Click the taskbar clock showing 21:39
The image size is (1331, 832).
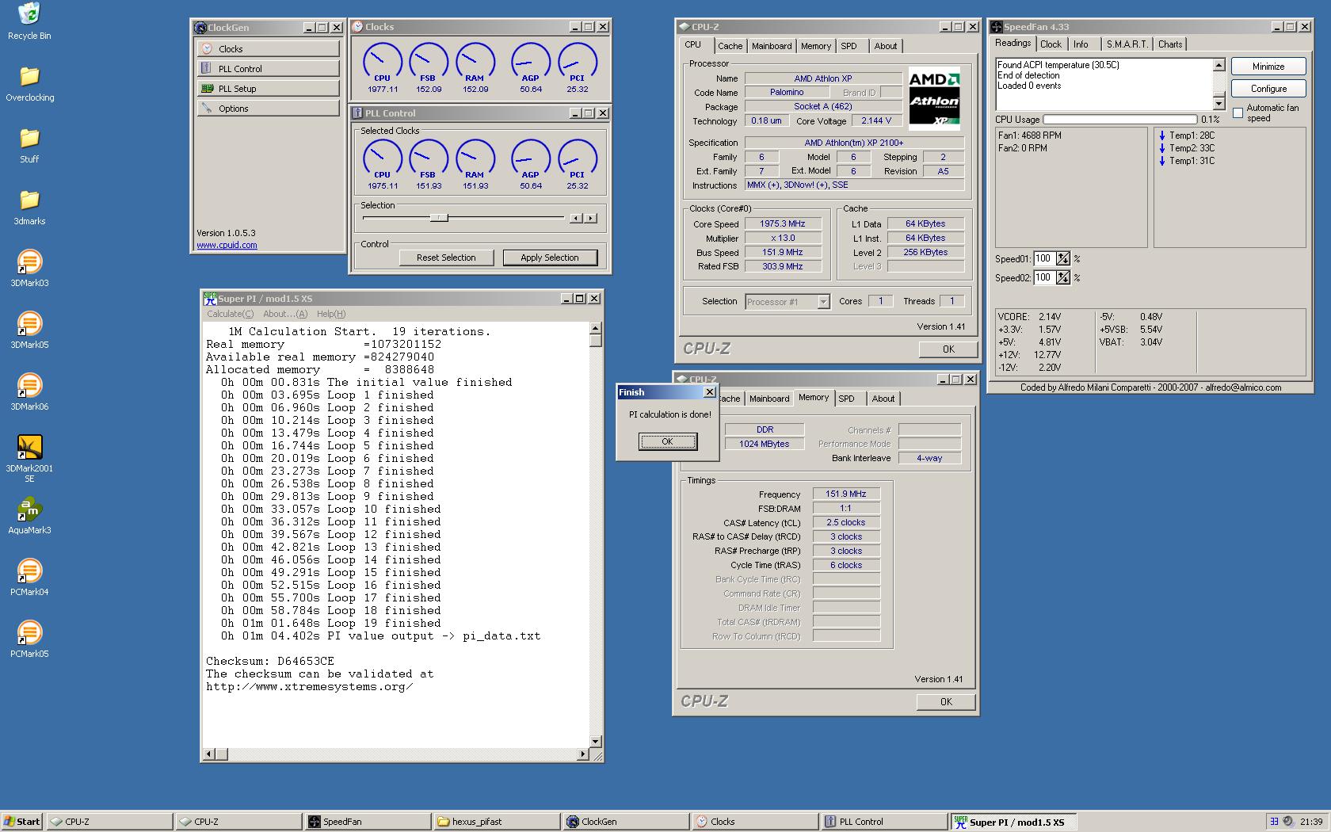tap(1311, 822)
